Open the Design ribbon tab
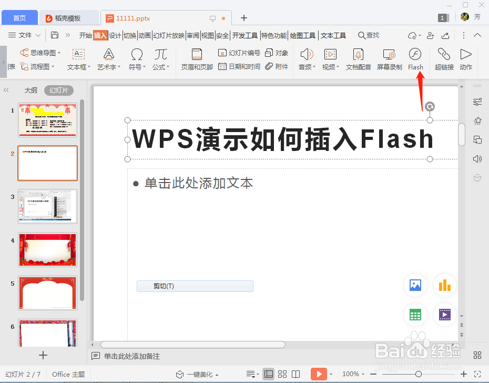 115,36
